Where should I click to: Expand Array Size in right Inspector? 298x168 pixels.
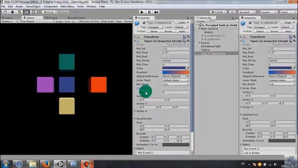point(241,88)
